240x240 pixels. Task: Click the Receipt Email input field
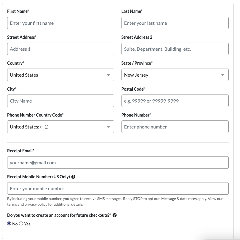click(x=118, y=162)
